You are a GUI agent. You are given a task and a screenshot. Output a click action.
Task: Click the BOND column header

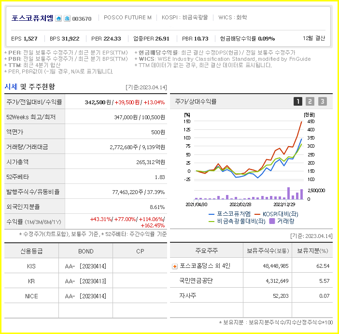pyautogui.click(x=86, y=251)
